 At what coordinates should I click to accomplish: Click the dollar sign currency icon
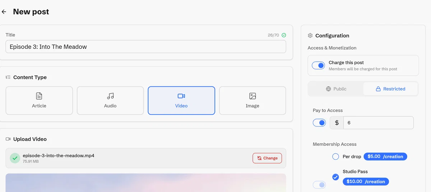(337, 123)
